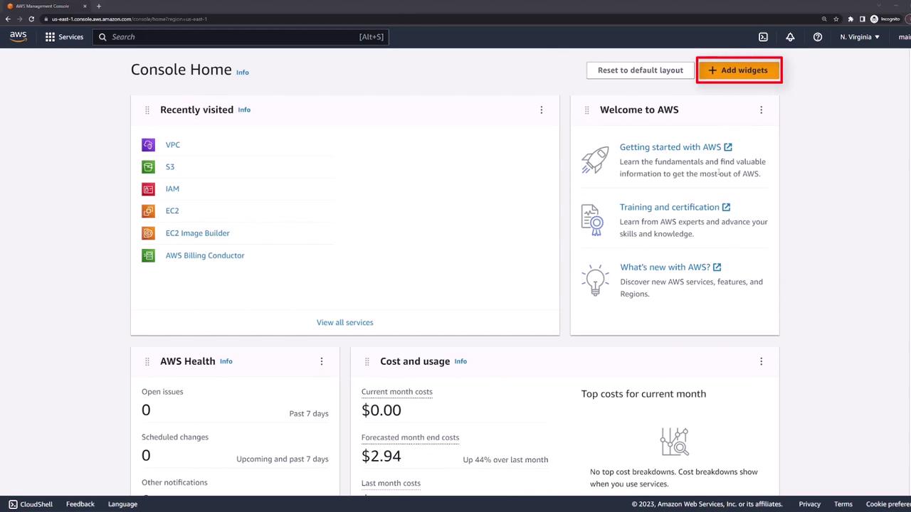The image size is (911, 512).
Task: Click the AWS search field
Action: pos(241,37)
